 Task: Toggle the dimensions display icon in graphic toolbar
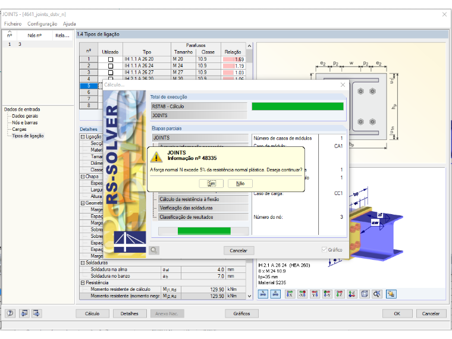pos(263,294)
